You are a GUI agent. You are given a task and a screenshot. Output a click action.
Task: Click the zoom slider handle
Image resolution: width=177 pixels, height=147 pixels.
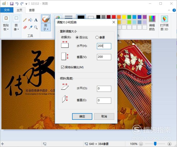point(155,144)
